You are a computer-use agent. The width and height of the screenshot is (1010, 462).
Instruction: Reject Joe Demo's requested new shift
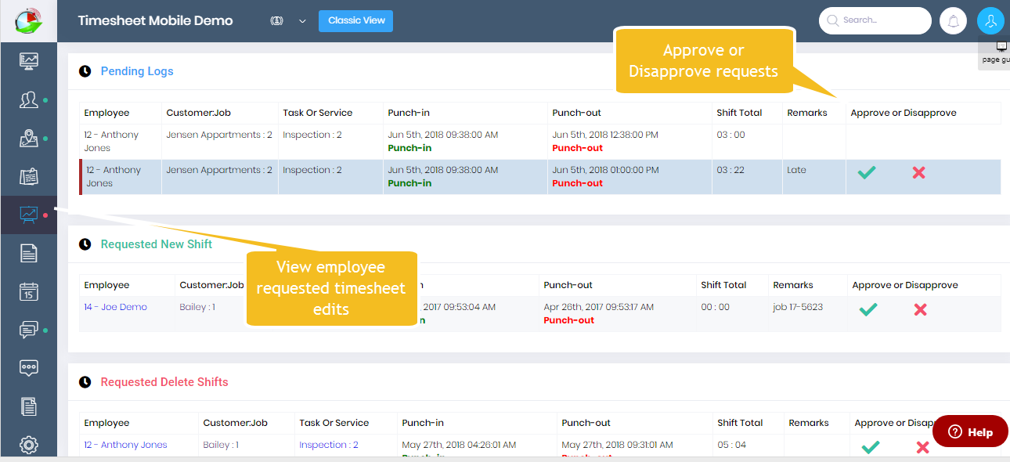(x=920, y=309)
